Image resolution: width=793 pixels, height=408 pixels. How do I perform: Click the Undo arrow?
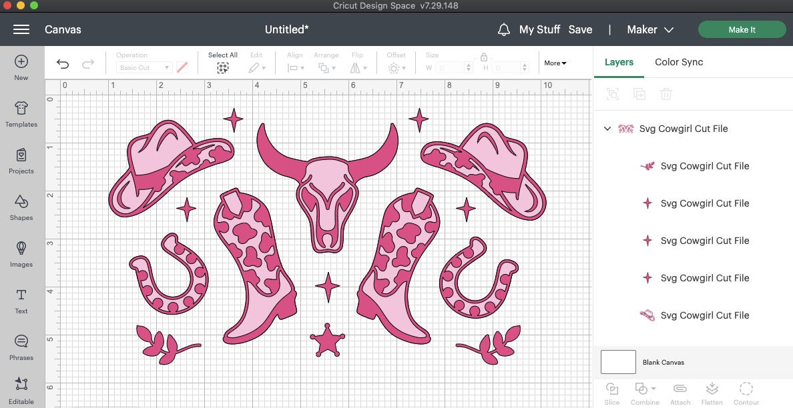(63, 63)
